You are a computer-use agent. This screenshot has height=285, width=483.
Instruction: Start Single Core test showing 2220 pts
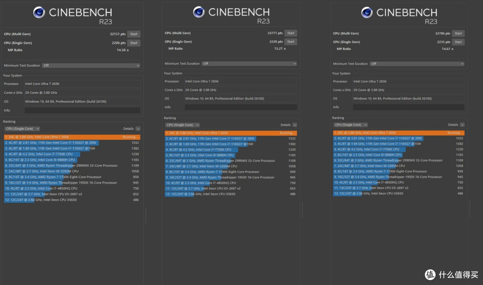(291, 42)
